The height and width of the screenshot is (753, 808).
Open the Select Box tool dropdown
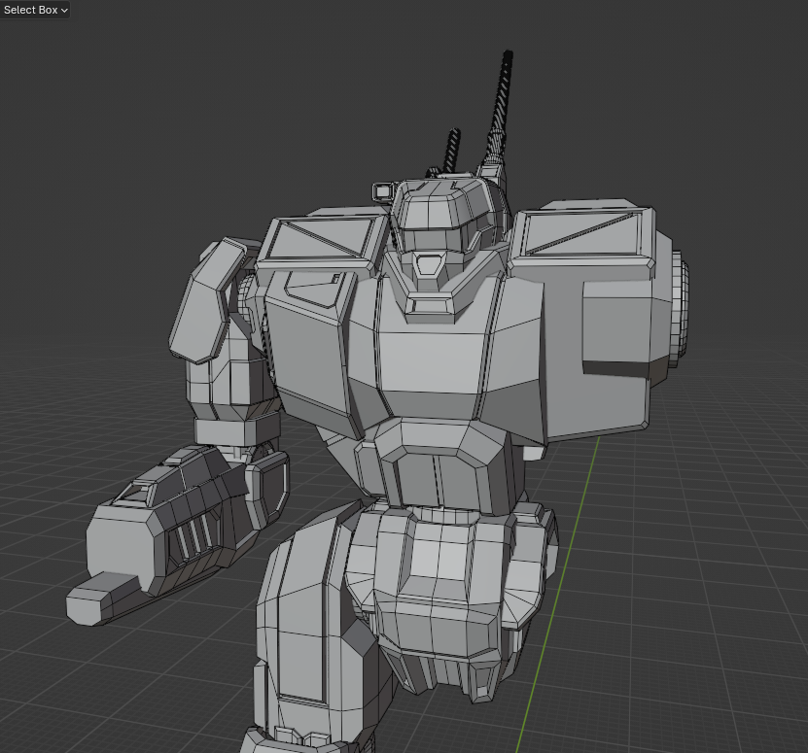(x=35, y=10)
